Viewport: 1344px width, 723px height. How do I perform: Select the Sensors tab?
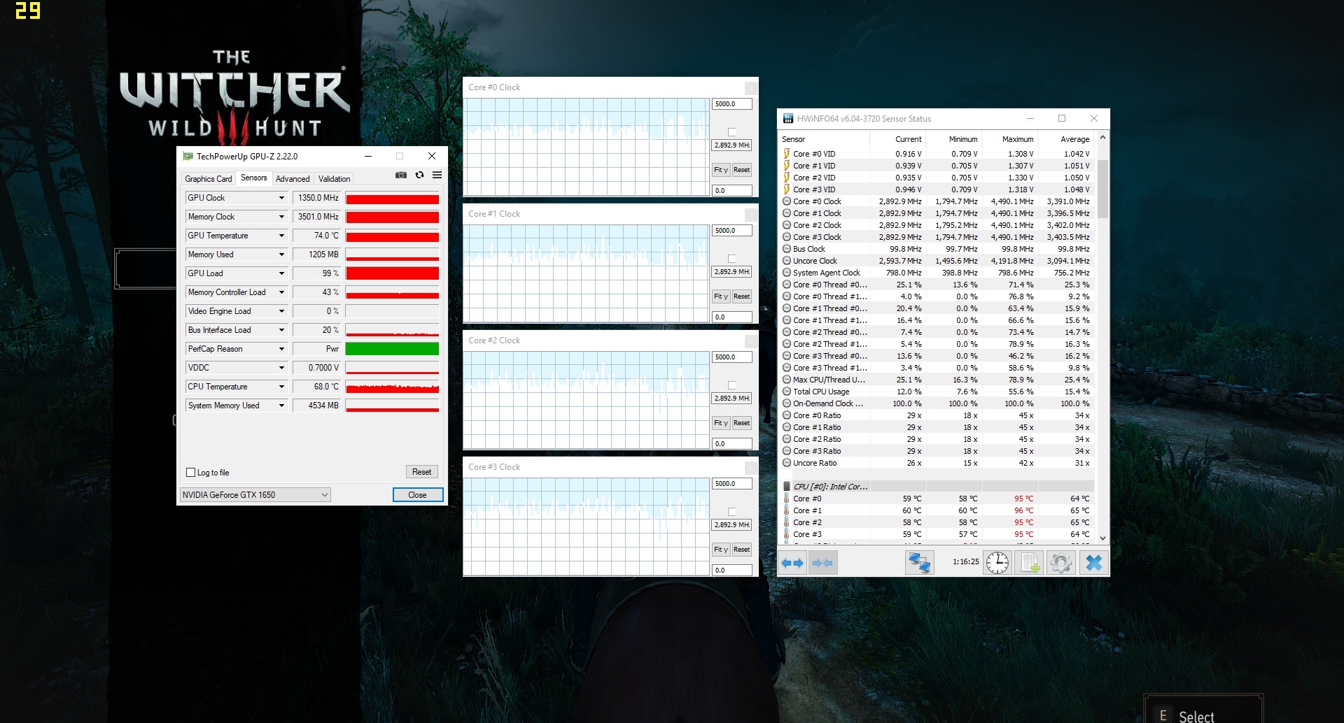coord(253,178)
